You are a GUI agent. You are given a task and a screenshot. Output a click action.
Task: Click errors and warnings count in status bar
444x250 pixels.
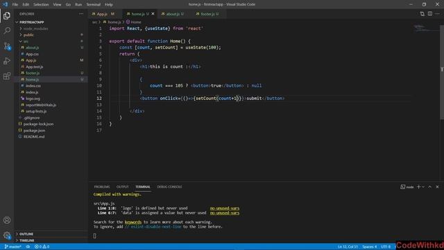(x=42, y=247)
